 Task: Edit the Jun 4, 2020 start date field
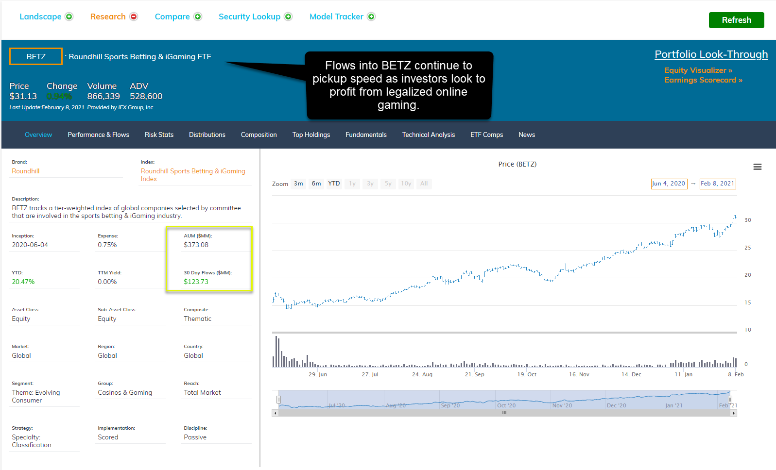pos(669,184)
